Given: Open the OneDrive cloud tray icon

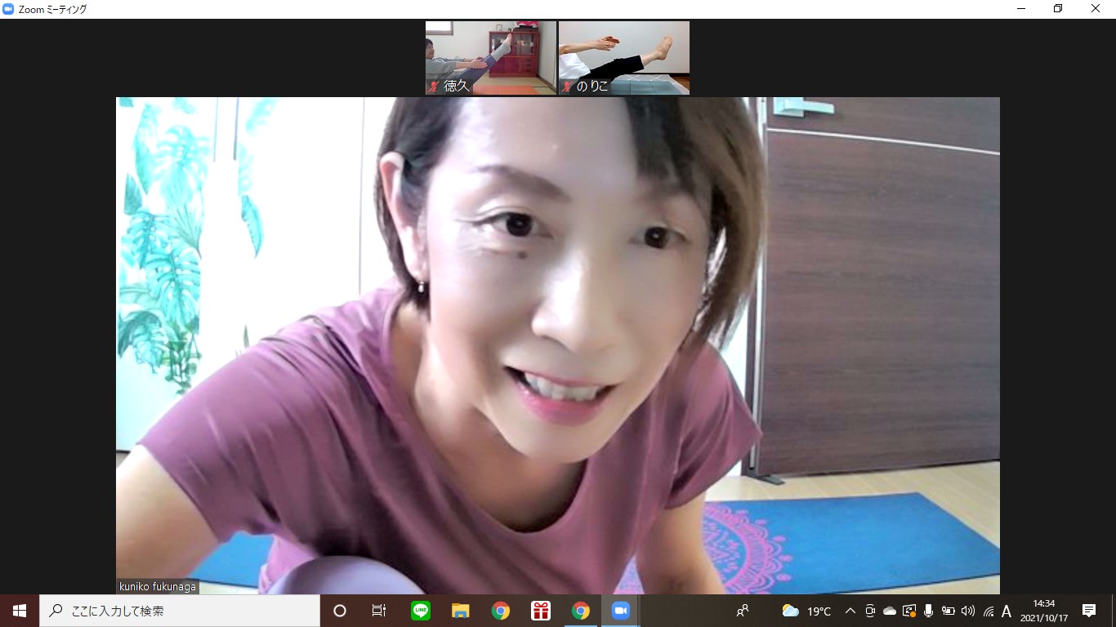Looking at the screenshot, I should (890, 611).
